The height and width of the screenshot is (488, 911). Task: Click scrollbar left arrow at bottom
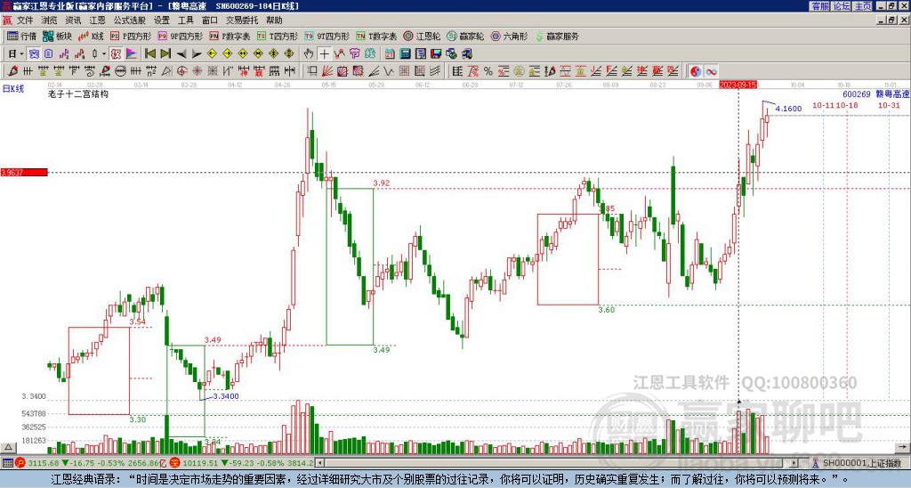318,464
